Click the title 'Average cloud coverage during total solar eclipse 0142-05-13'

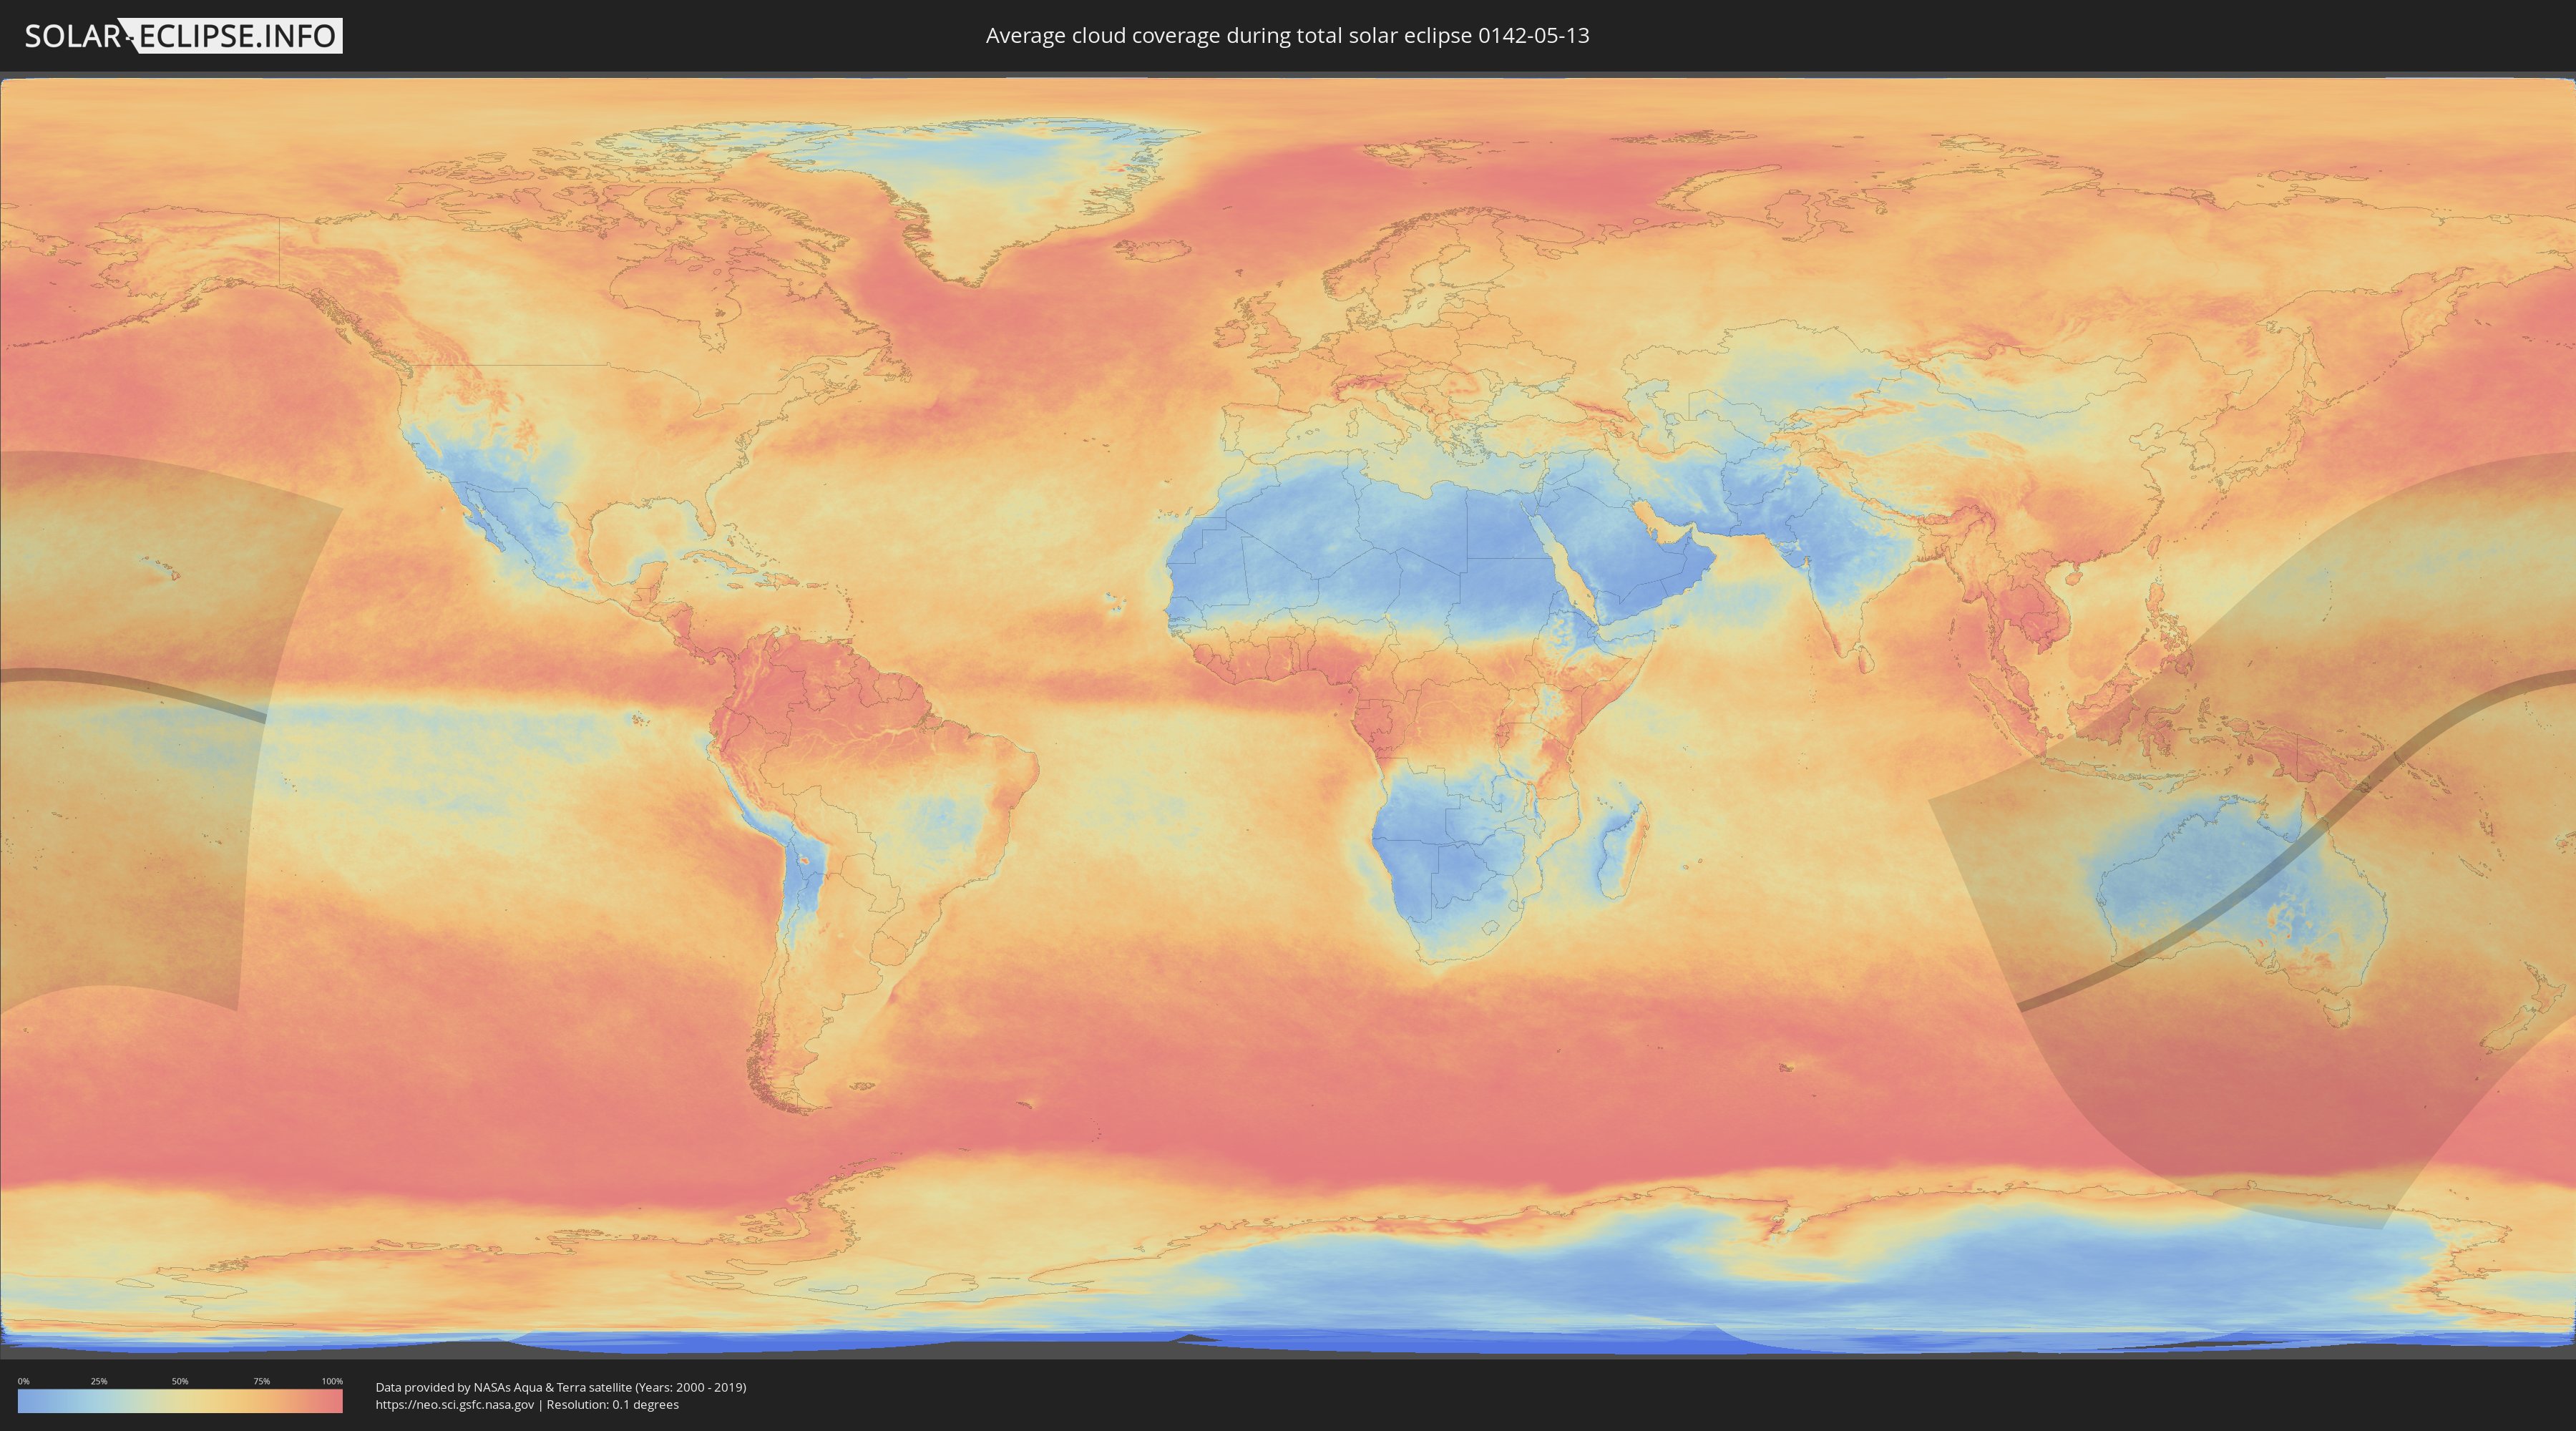coord(1287,36)
